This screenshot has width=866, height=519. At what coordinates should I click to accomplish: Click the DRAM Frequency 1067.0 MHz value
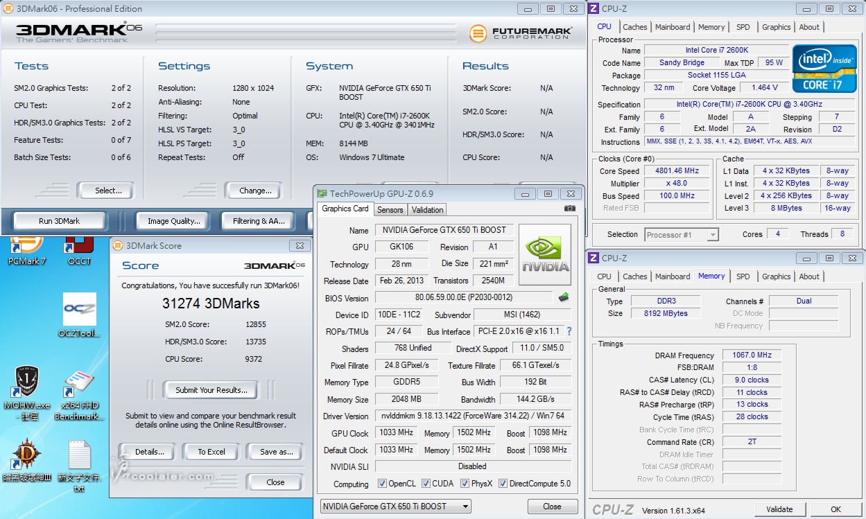pyautogui.click(x=752, y=355)
